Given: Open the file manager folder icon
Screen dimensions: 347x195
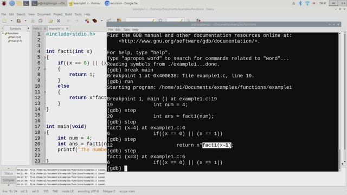Looking at the screenshot, I should point(20,3).
